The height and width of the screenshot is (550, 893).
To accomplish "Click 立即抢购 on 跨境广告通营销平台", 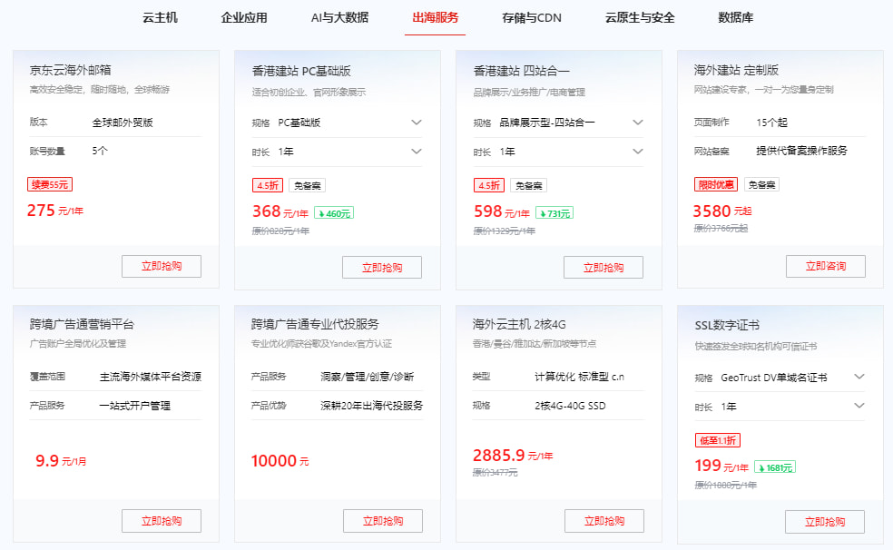I will [x=161, y=521].
